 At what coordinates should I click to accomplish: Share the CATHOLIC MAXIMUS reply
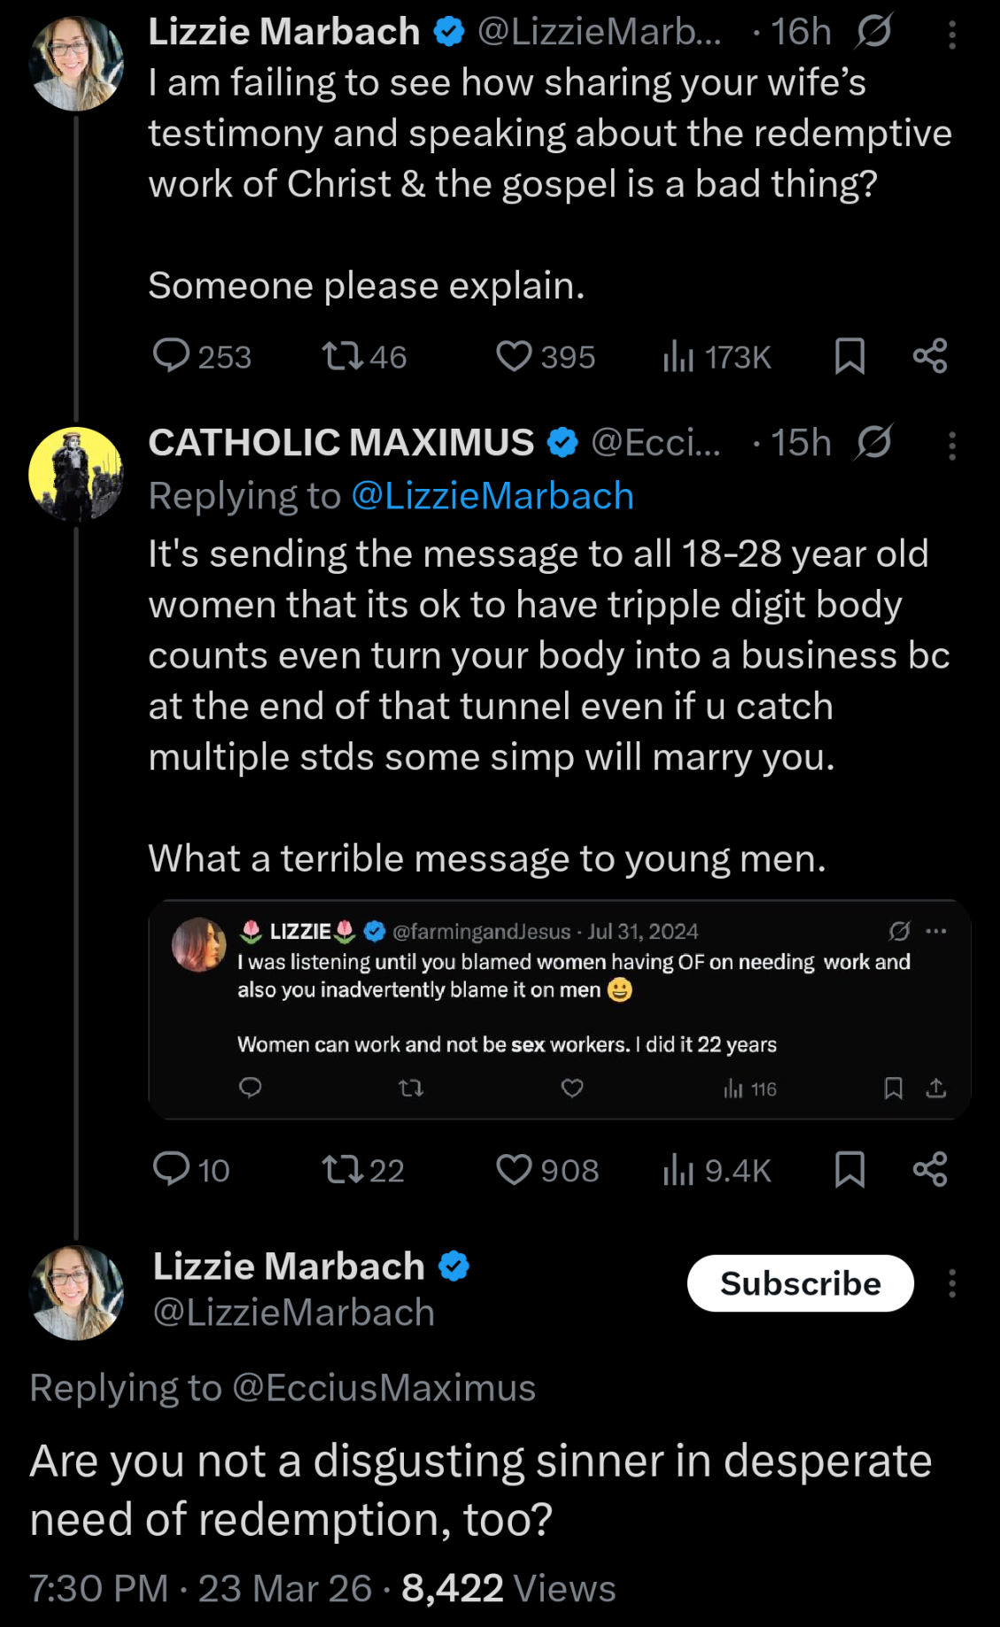point(930,1169)
